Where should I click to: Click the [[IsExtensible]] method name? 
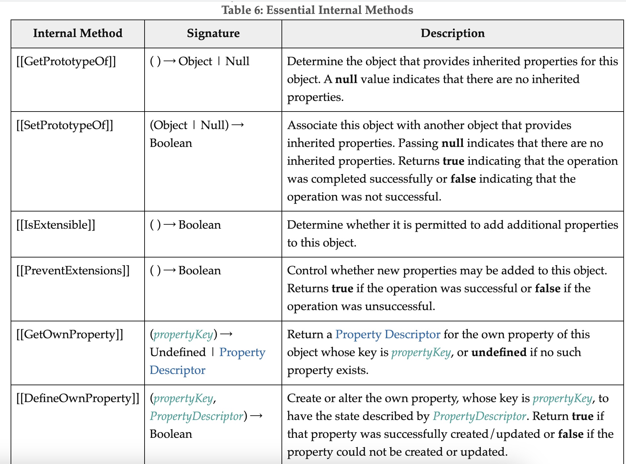56,225
